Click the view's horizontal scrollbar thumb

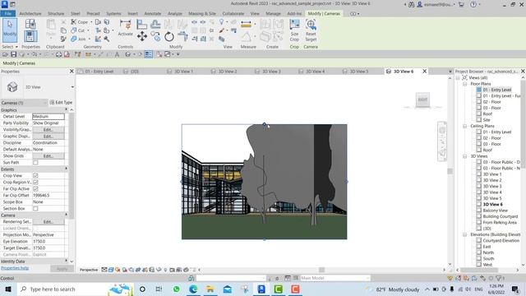[321, 270]
